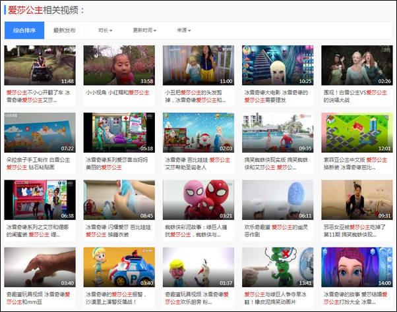Click title 搞笑蜘蛛侠现实版

tap(276, 163)
